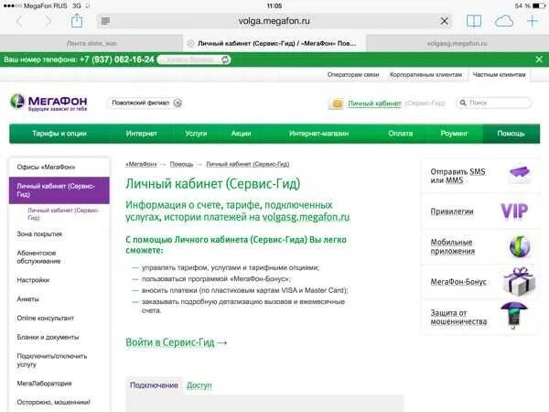Click Офисы «МегаФон» in sidebar
The image size is (549, 412).
point(46,168)
